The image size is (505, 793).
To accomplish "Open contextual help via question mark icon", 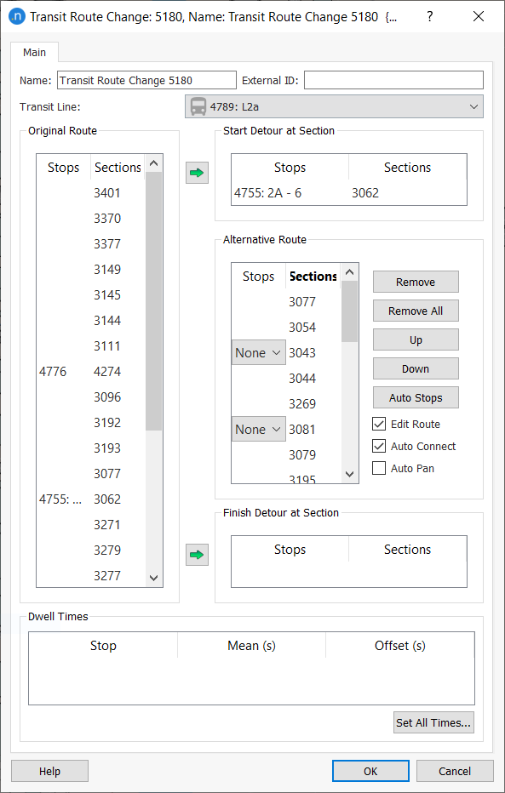I will 429,16.
